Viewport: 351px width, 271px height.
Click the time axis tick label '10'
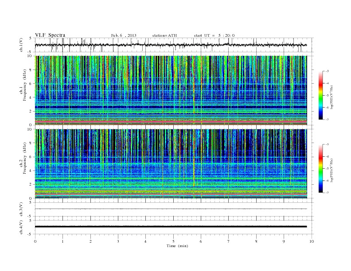(x=312, y=241)
